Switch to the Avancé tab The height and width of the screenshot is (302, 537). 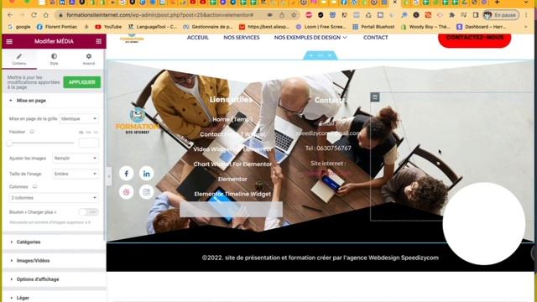pyautogui.click(x=89, y=60)
